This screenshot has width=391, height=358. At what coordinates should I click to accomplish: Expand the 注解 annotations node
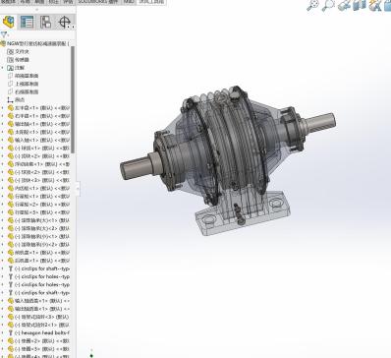click(3, 68)
